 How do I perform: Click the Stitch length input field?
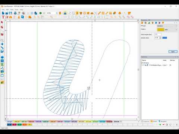(x=158, y=34)
